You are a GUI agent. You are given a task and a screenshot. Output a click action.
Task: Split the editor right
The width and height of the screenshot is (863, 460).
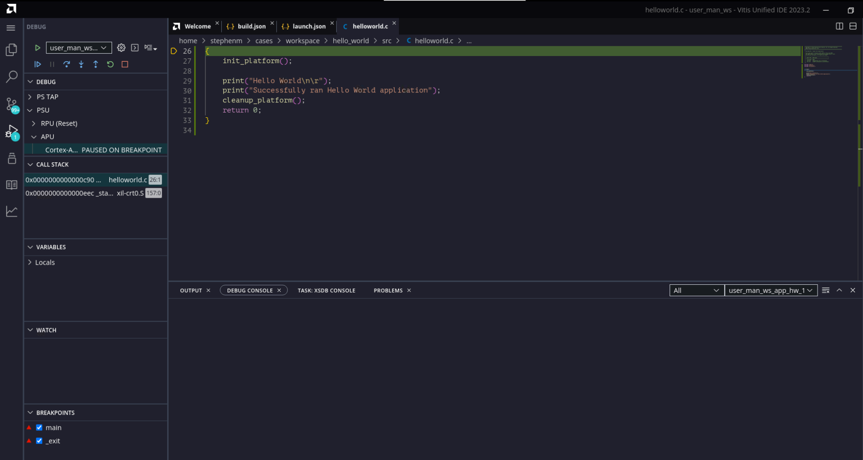point(839,26)
